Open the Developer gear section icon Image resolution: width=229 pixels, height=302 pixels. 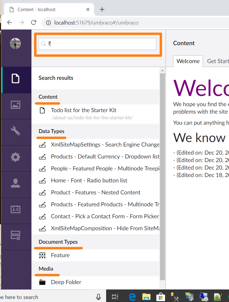16,157
